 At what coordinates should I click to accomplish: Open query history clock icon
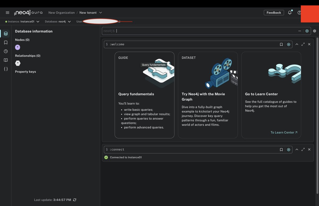pos(6,51)
